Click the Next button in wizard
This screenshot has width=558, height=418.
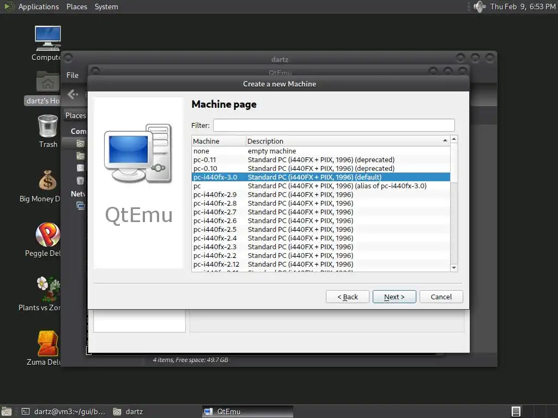(x=394, y=297)
